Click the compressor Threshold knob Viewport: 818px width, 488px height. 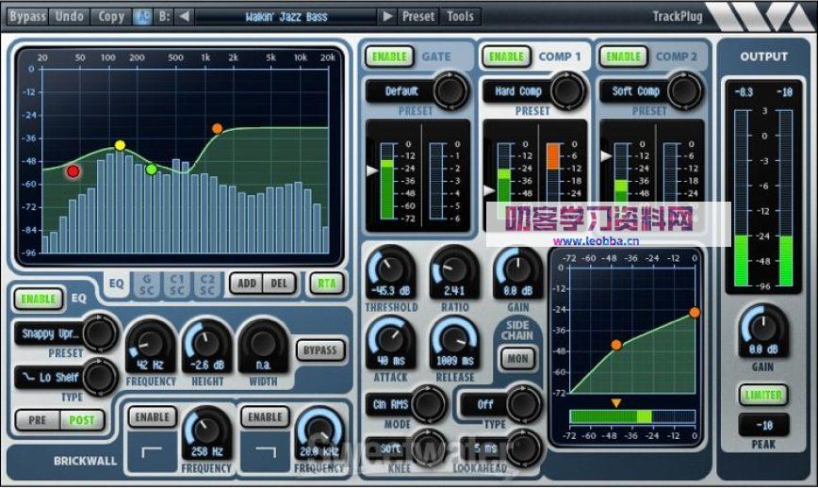(390, 270)
